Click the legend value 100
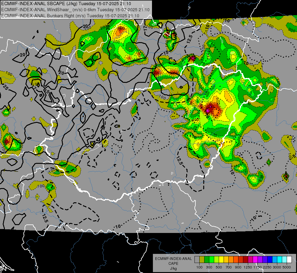The width and height of the screenshot is (297, 273). tap(199, 267)
